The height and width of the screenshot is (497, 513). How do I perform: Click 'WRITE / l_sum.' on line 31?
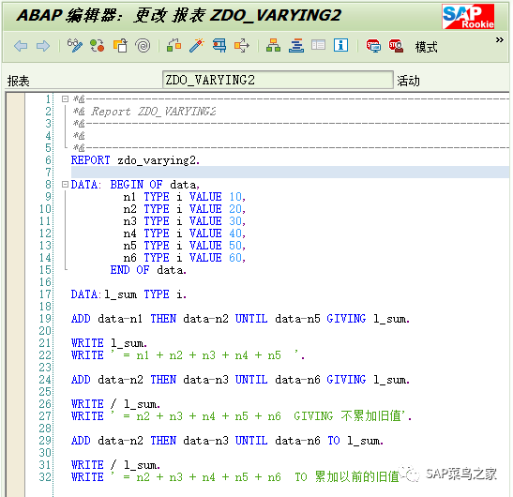[115, 465]
